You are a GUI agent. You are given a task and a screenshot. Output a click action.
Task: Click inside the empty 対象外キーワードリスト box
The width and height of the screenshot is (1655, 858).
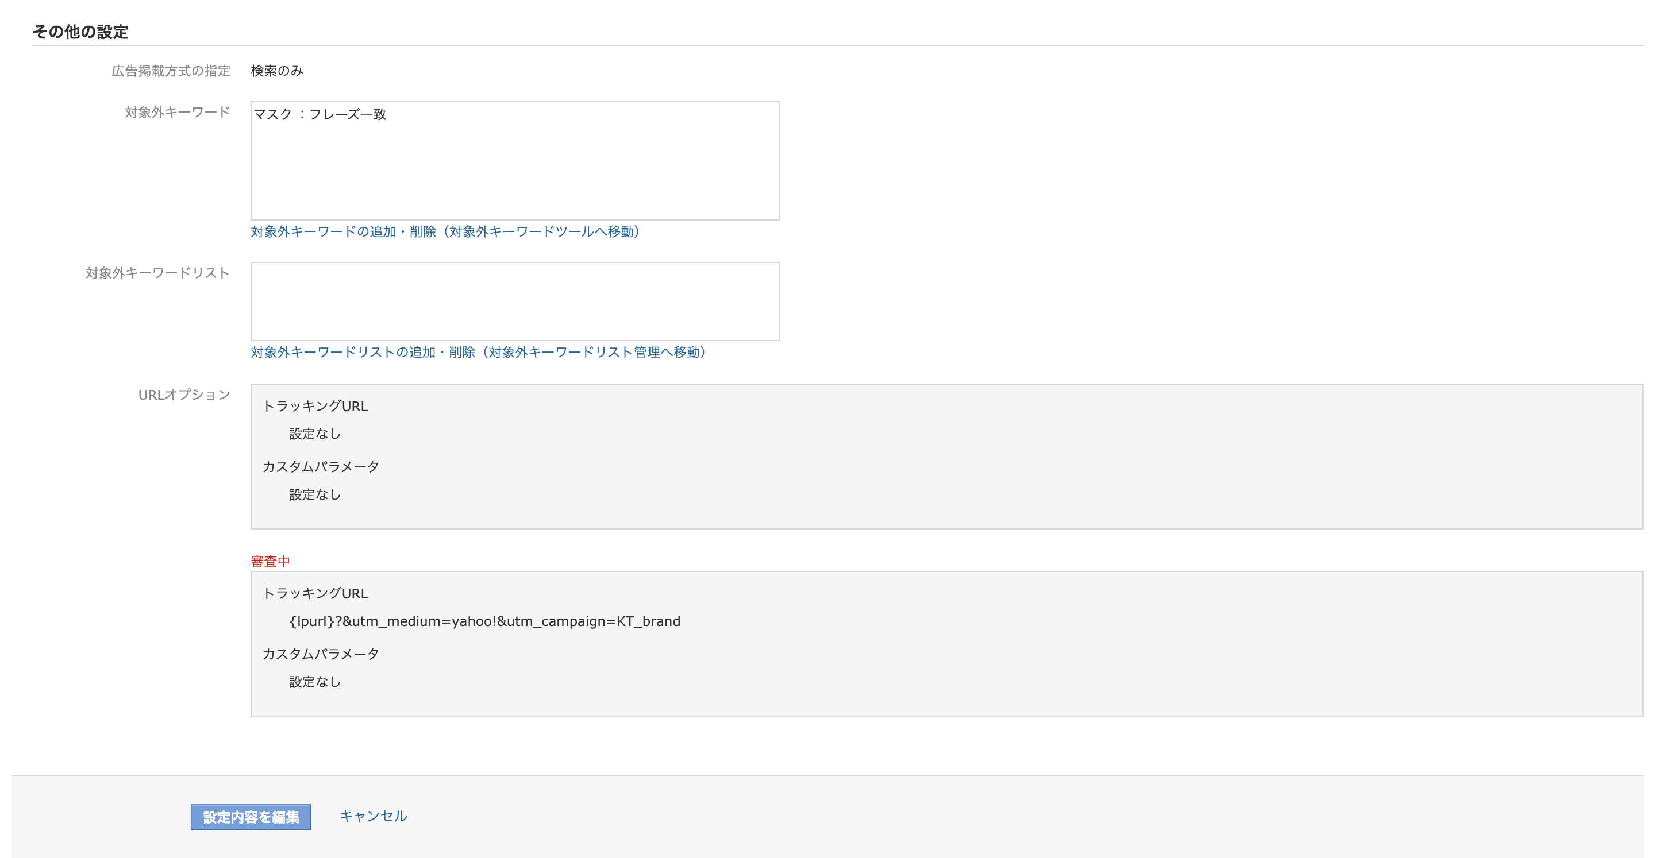click(515, 301)
